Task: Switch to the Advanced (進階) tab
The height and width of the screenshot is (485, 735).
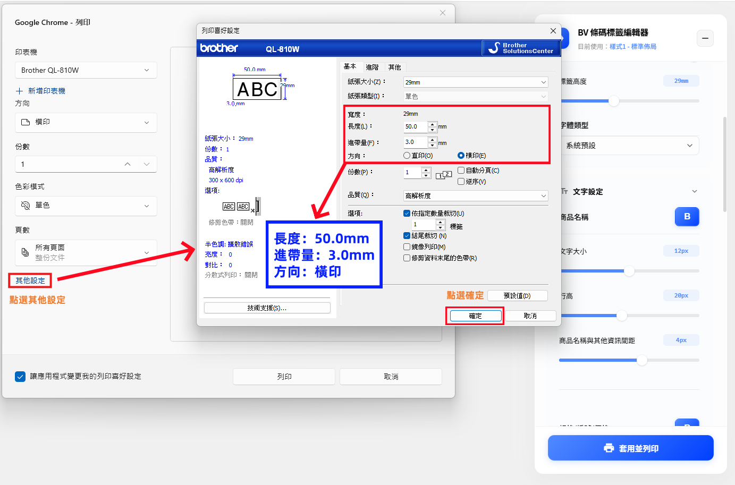Action: [372, 67]
